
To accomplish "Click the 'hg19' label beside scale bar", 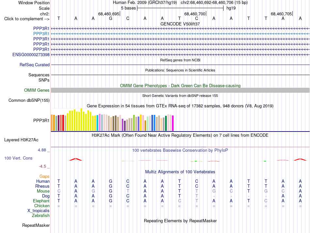I will [231, 8].
